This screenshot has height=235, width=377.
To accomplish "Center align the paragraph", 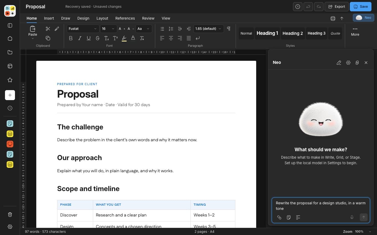I will [x=171, y=38].
